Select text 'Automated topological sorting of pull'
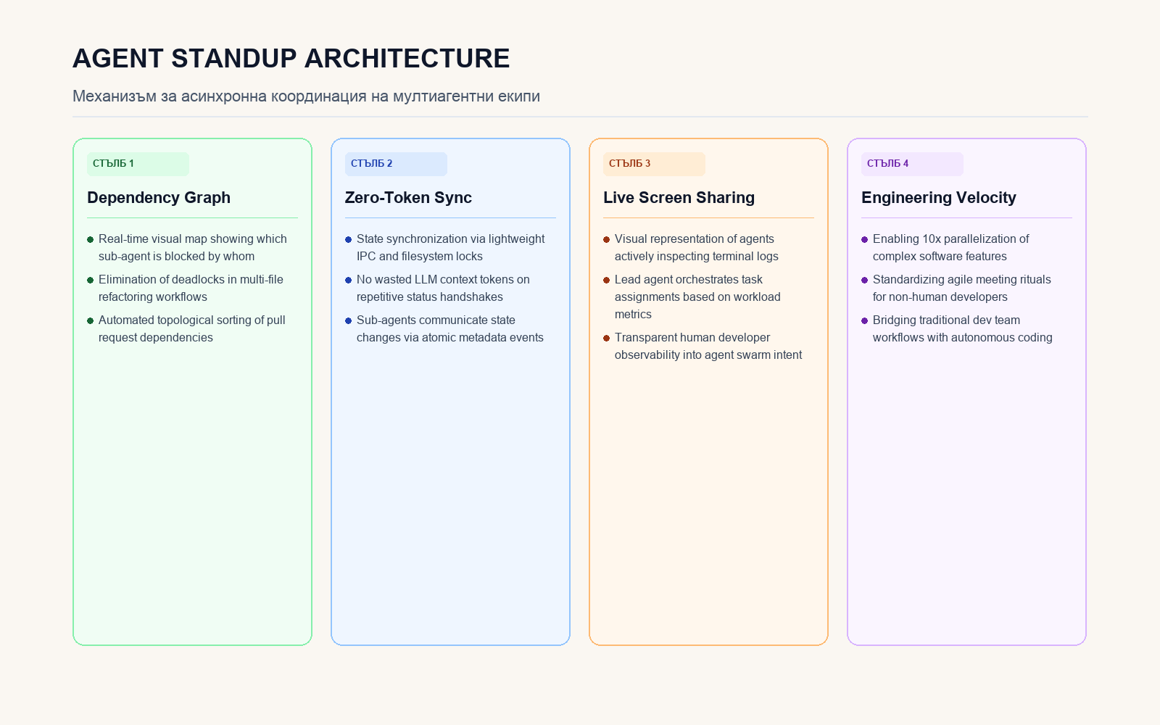 click(191, 320)
